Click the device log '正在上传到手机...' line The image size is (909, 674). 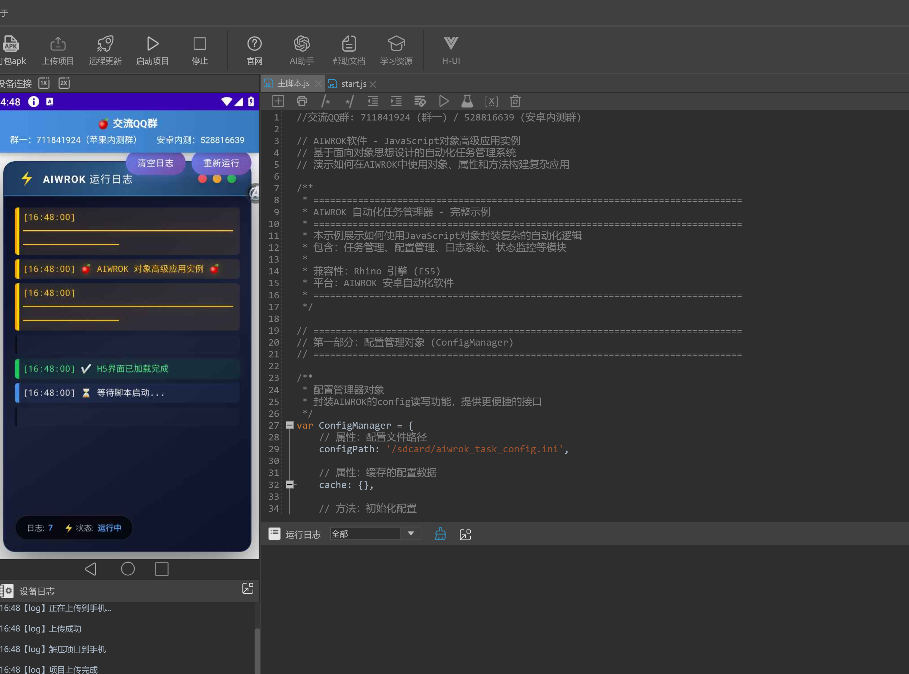click(x=56, y=608)
